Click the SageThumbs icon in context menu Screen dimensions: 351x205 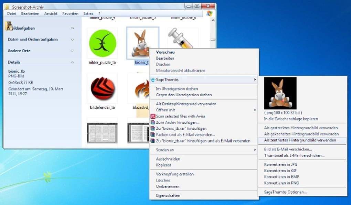pos(153,80)
